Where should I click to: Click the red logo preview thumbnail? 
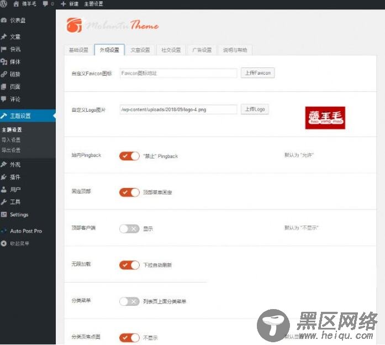point(325,118)
